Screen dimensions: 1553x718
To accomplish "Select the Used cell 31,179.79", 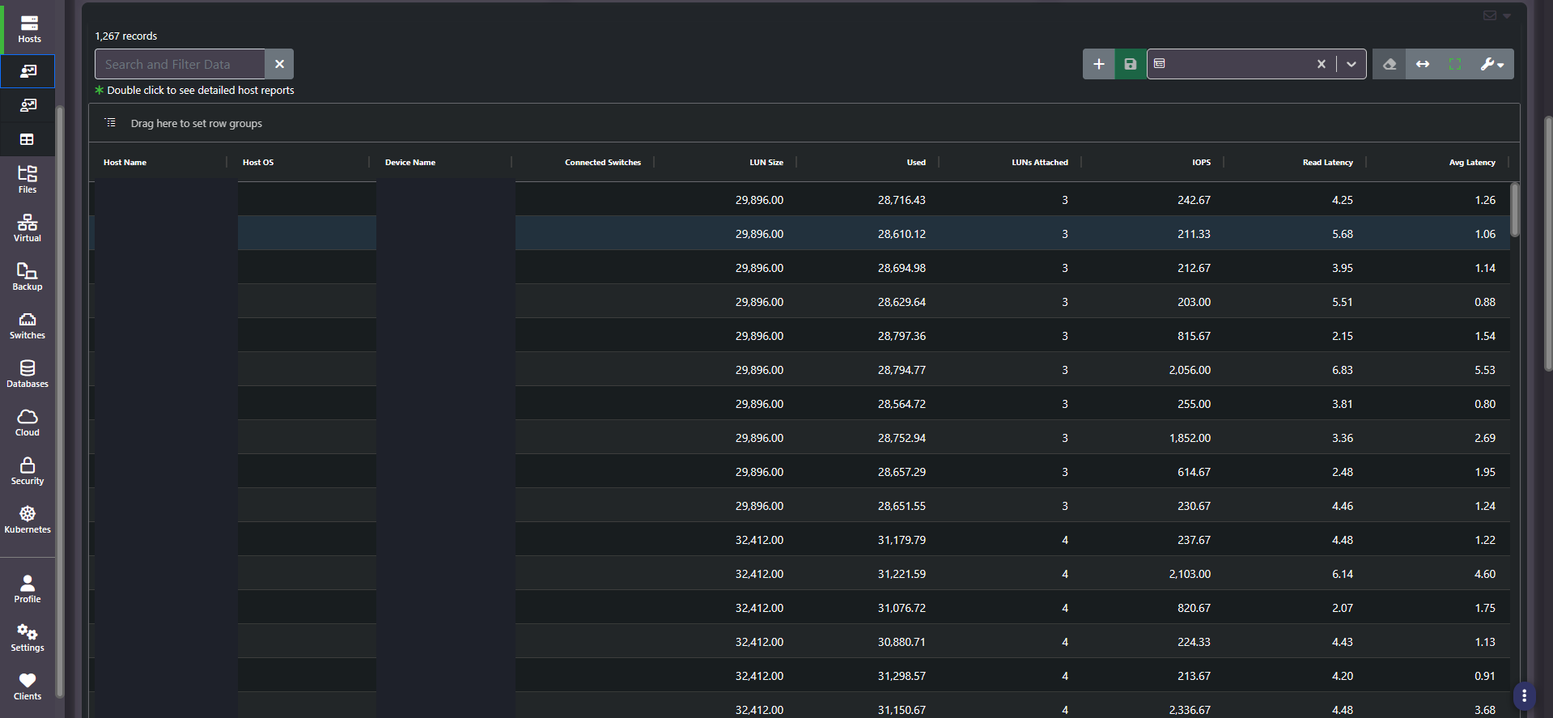I will click(x=902, y=540).
